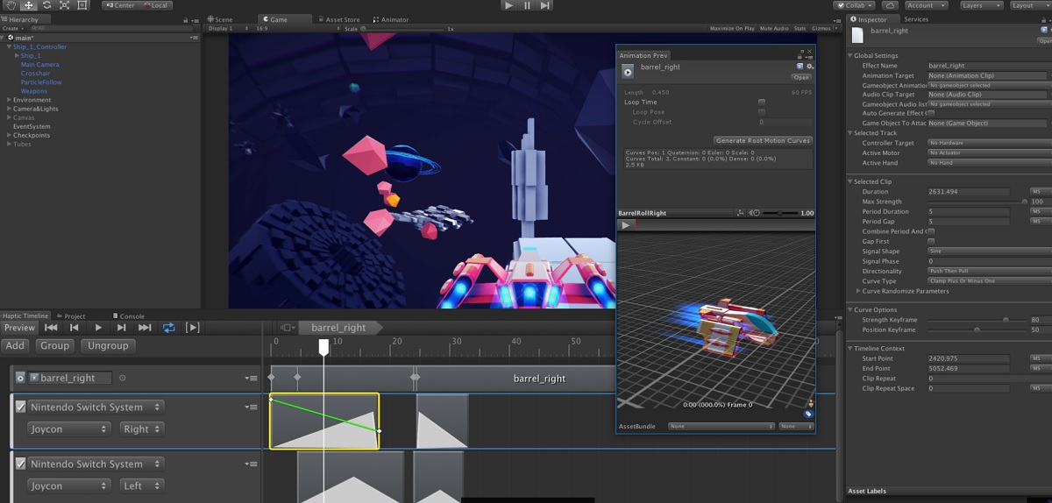Click the Add button in timeline
This screenshot has width=1052, height=503.
click(15, 345)
